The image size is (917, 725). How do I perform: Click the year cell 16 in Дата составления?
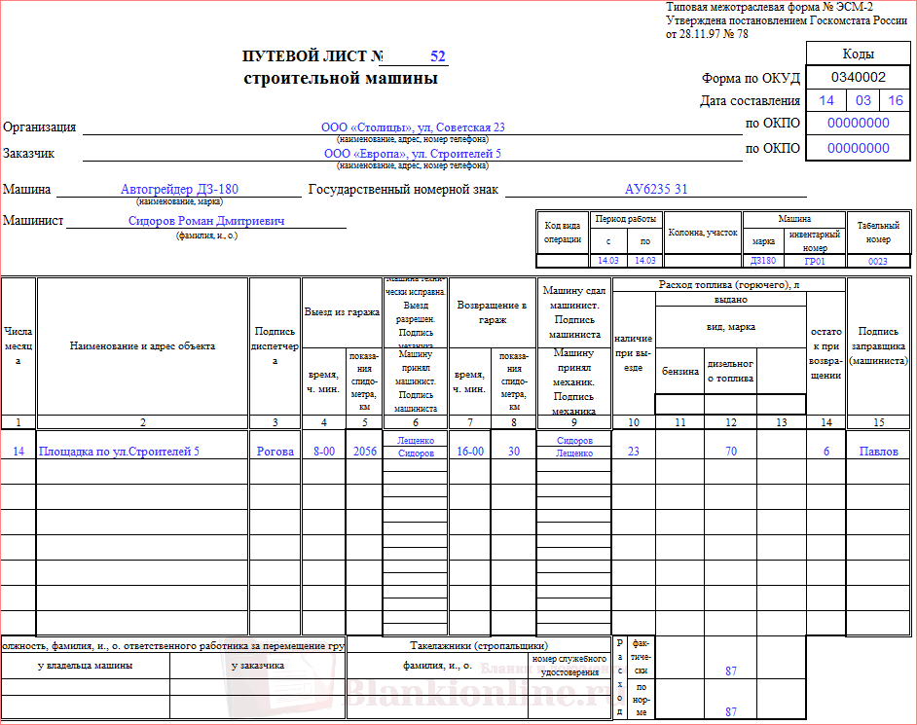point(896,100)
